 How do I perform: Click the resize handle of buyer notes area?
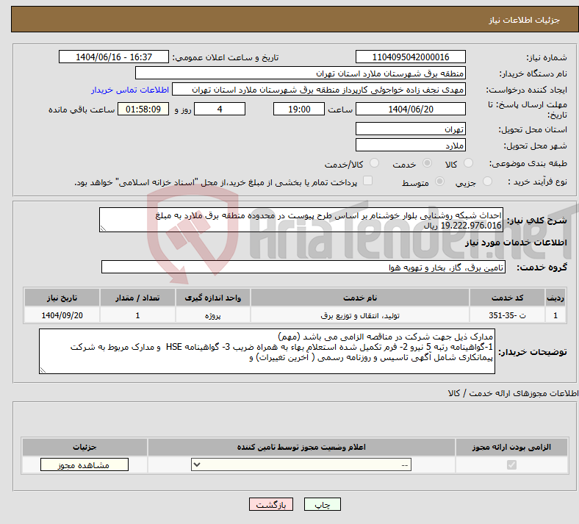pyautogui.click(x=43, y=370)
